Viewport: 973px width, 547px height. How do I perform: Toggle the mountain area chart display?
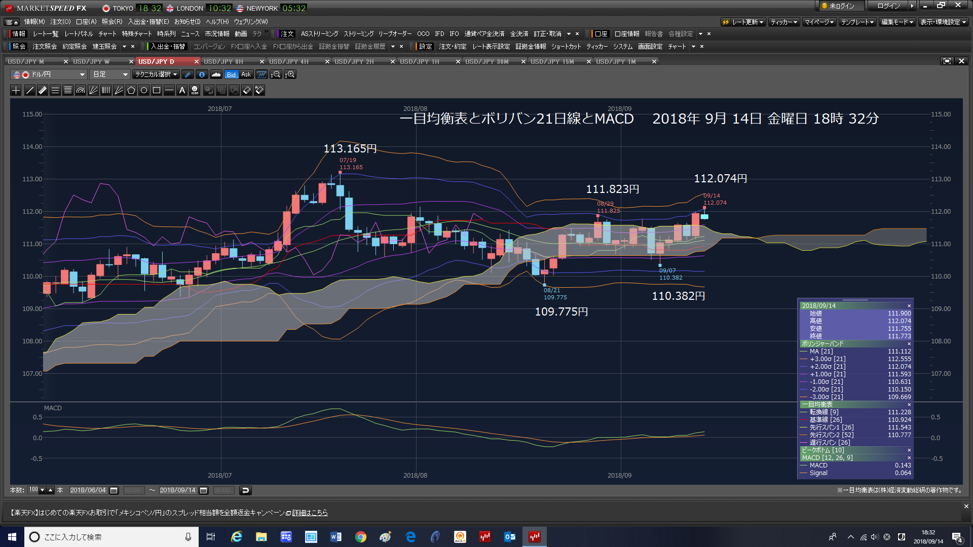coord(216,74)
